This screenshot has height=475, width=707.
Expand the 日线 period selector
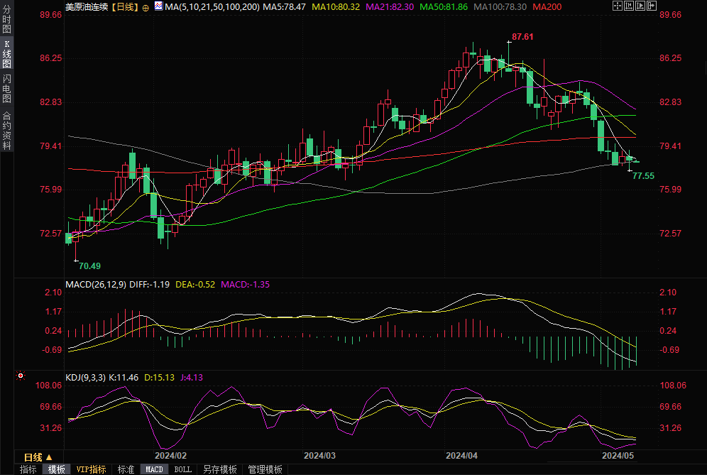(x=38, y=457)
